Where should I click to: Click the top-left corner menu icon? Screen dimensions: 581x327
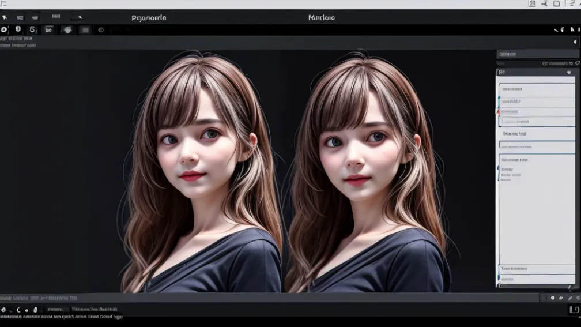3,3
